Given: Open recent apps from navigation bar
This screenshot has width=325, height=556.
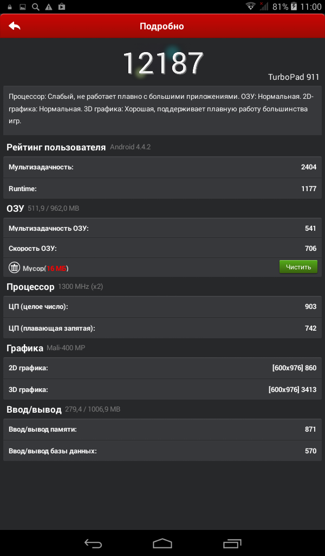Looking at the screenshot, I should click(232, 544).
